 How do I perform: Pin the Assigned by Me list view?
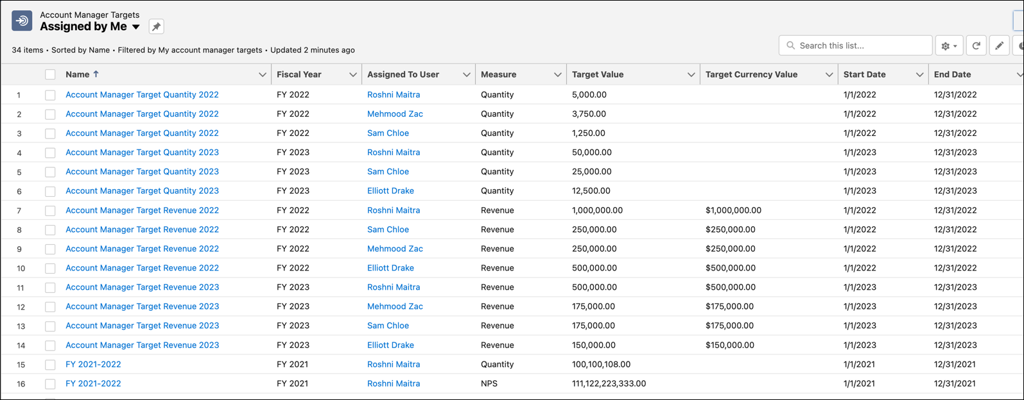coord(156,27)
